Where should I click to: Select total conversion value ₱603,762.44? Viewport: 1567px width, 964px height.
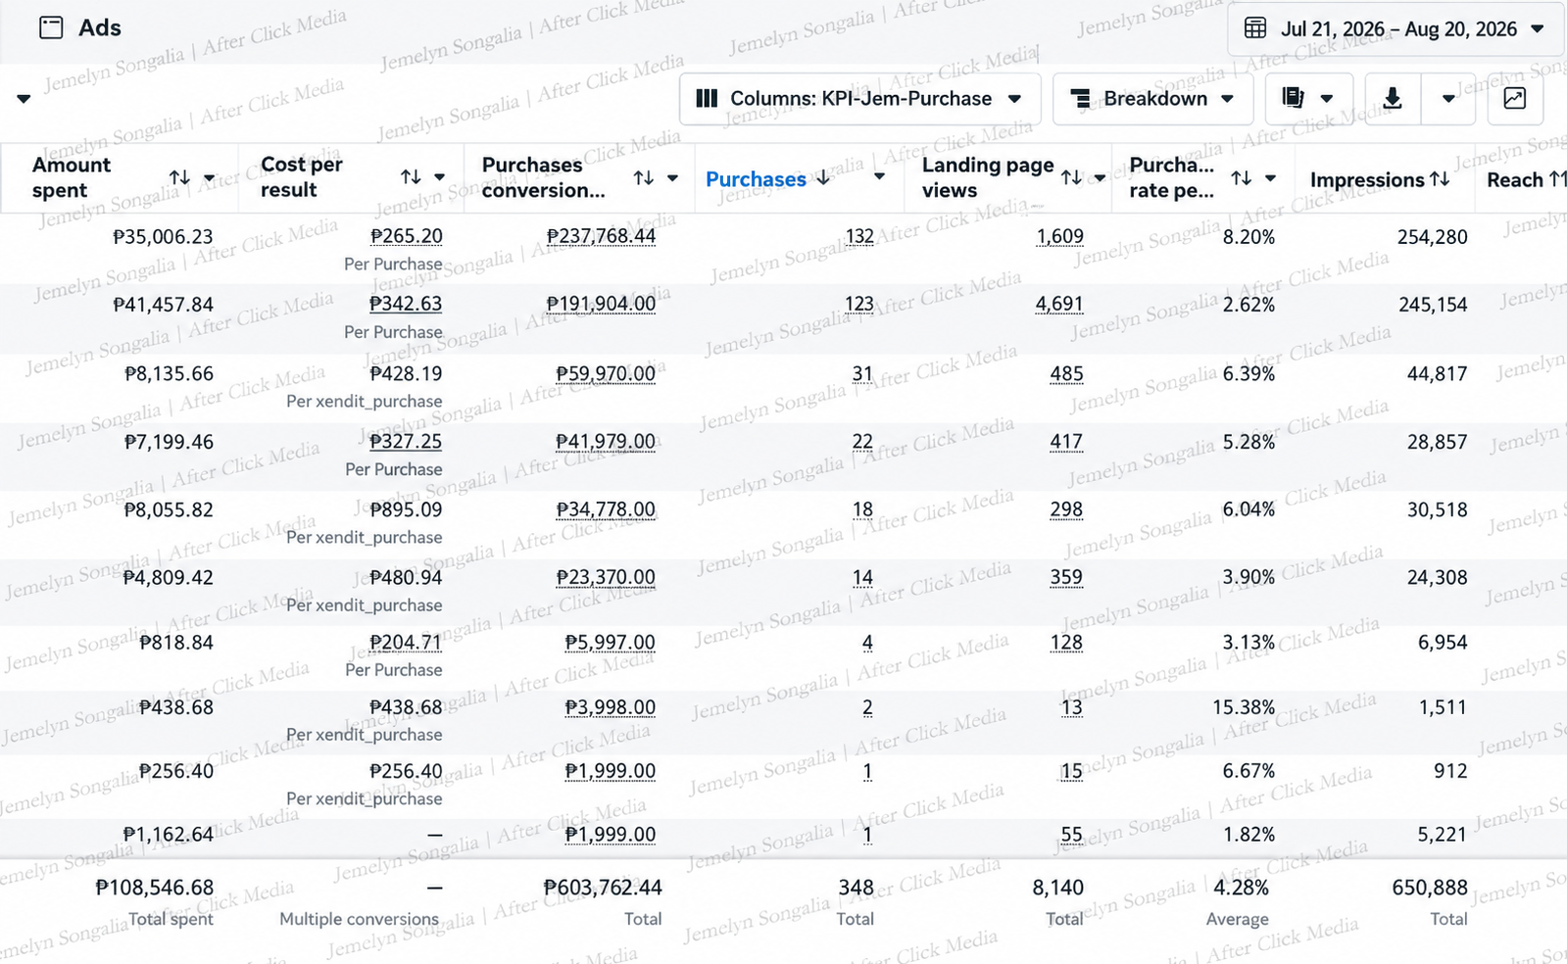tap(603, 888)
